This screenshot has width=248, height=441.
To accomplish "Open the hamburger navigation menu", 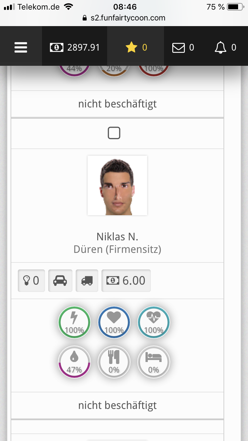I will pyautogui.click(x=21, y=48).
